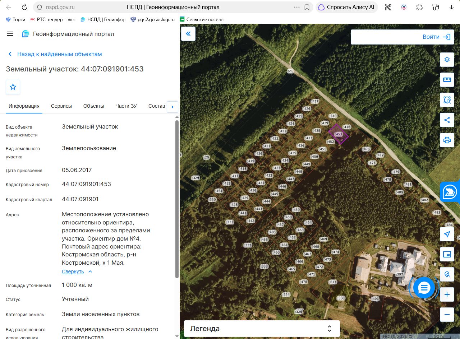Image resolution: width=460 pixels, height=339 pixels.
Task: Zoom out using the minus button
Action: (x=447, y=315)
